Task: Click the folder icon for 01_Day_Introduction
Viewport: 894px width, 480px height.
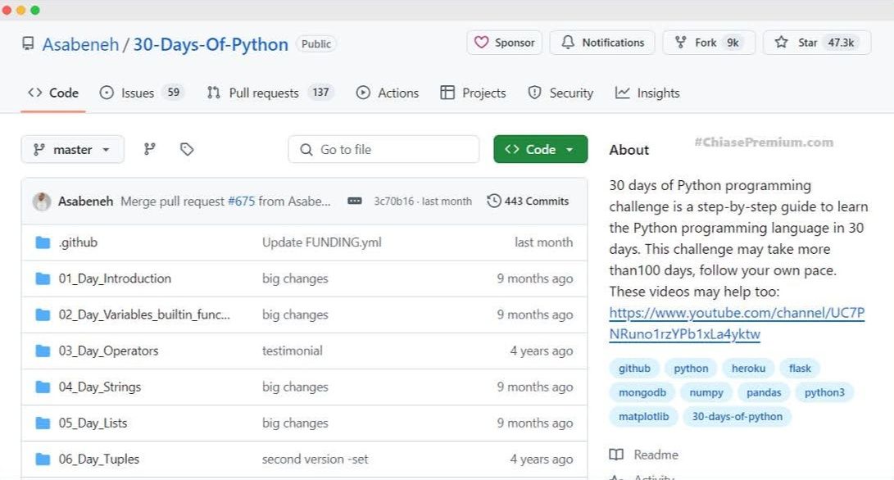Action: tap(43, 278)
